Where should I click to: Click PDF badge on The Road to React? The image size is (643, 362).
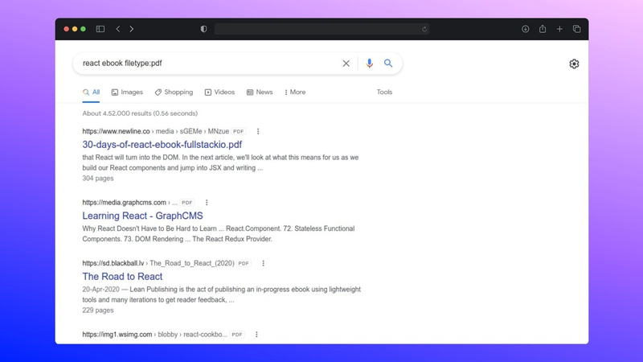click(x=244, y=263)
